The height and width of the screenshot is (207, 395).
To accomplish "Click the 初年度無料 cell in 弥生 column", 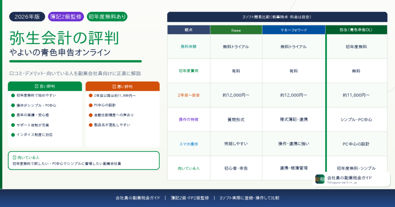I will click(356, 47).
